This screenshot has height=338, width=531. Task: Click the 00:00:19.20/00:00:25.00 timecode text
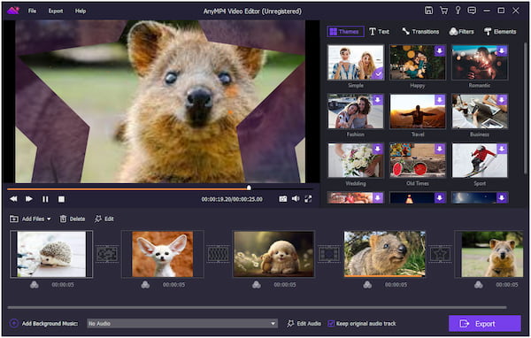[232, 199]
